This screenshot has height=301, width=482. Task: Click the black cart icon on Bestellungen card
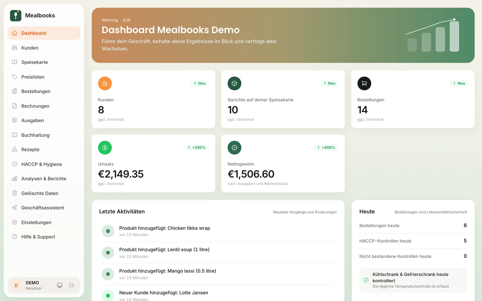(364, 83)
